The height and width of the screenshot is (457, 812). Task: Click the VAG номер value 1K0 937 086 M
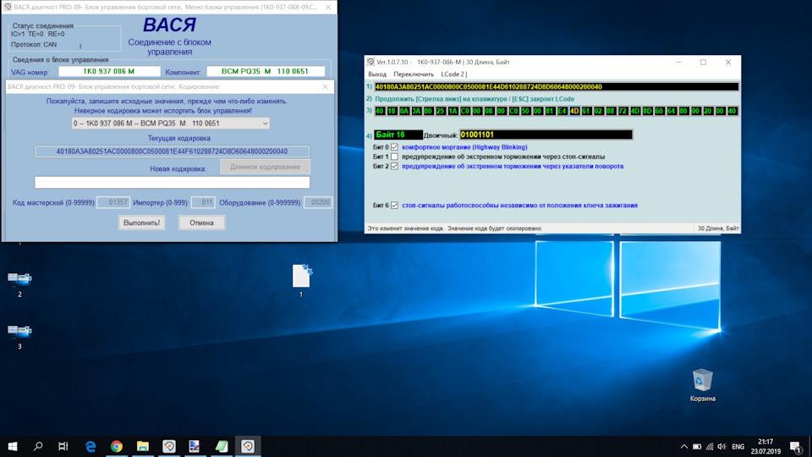109,71
